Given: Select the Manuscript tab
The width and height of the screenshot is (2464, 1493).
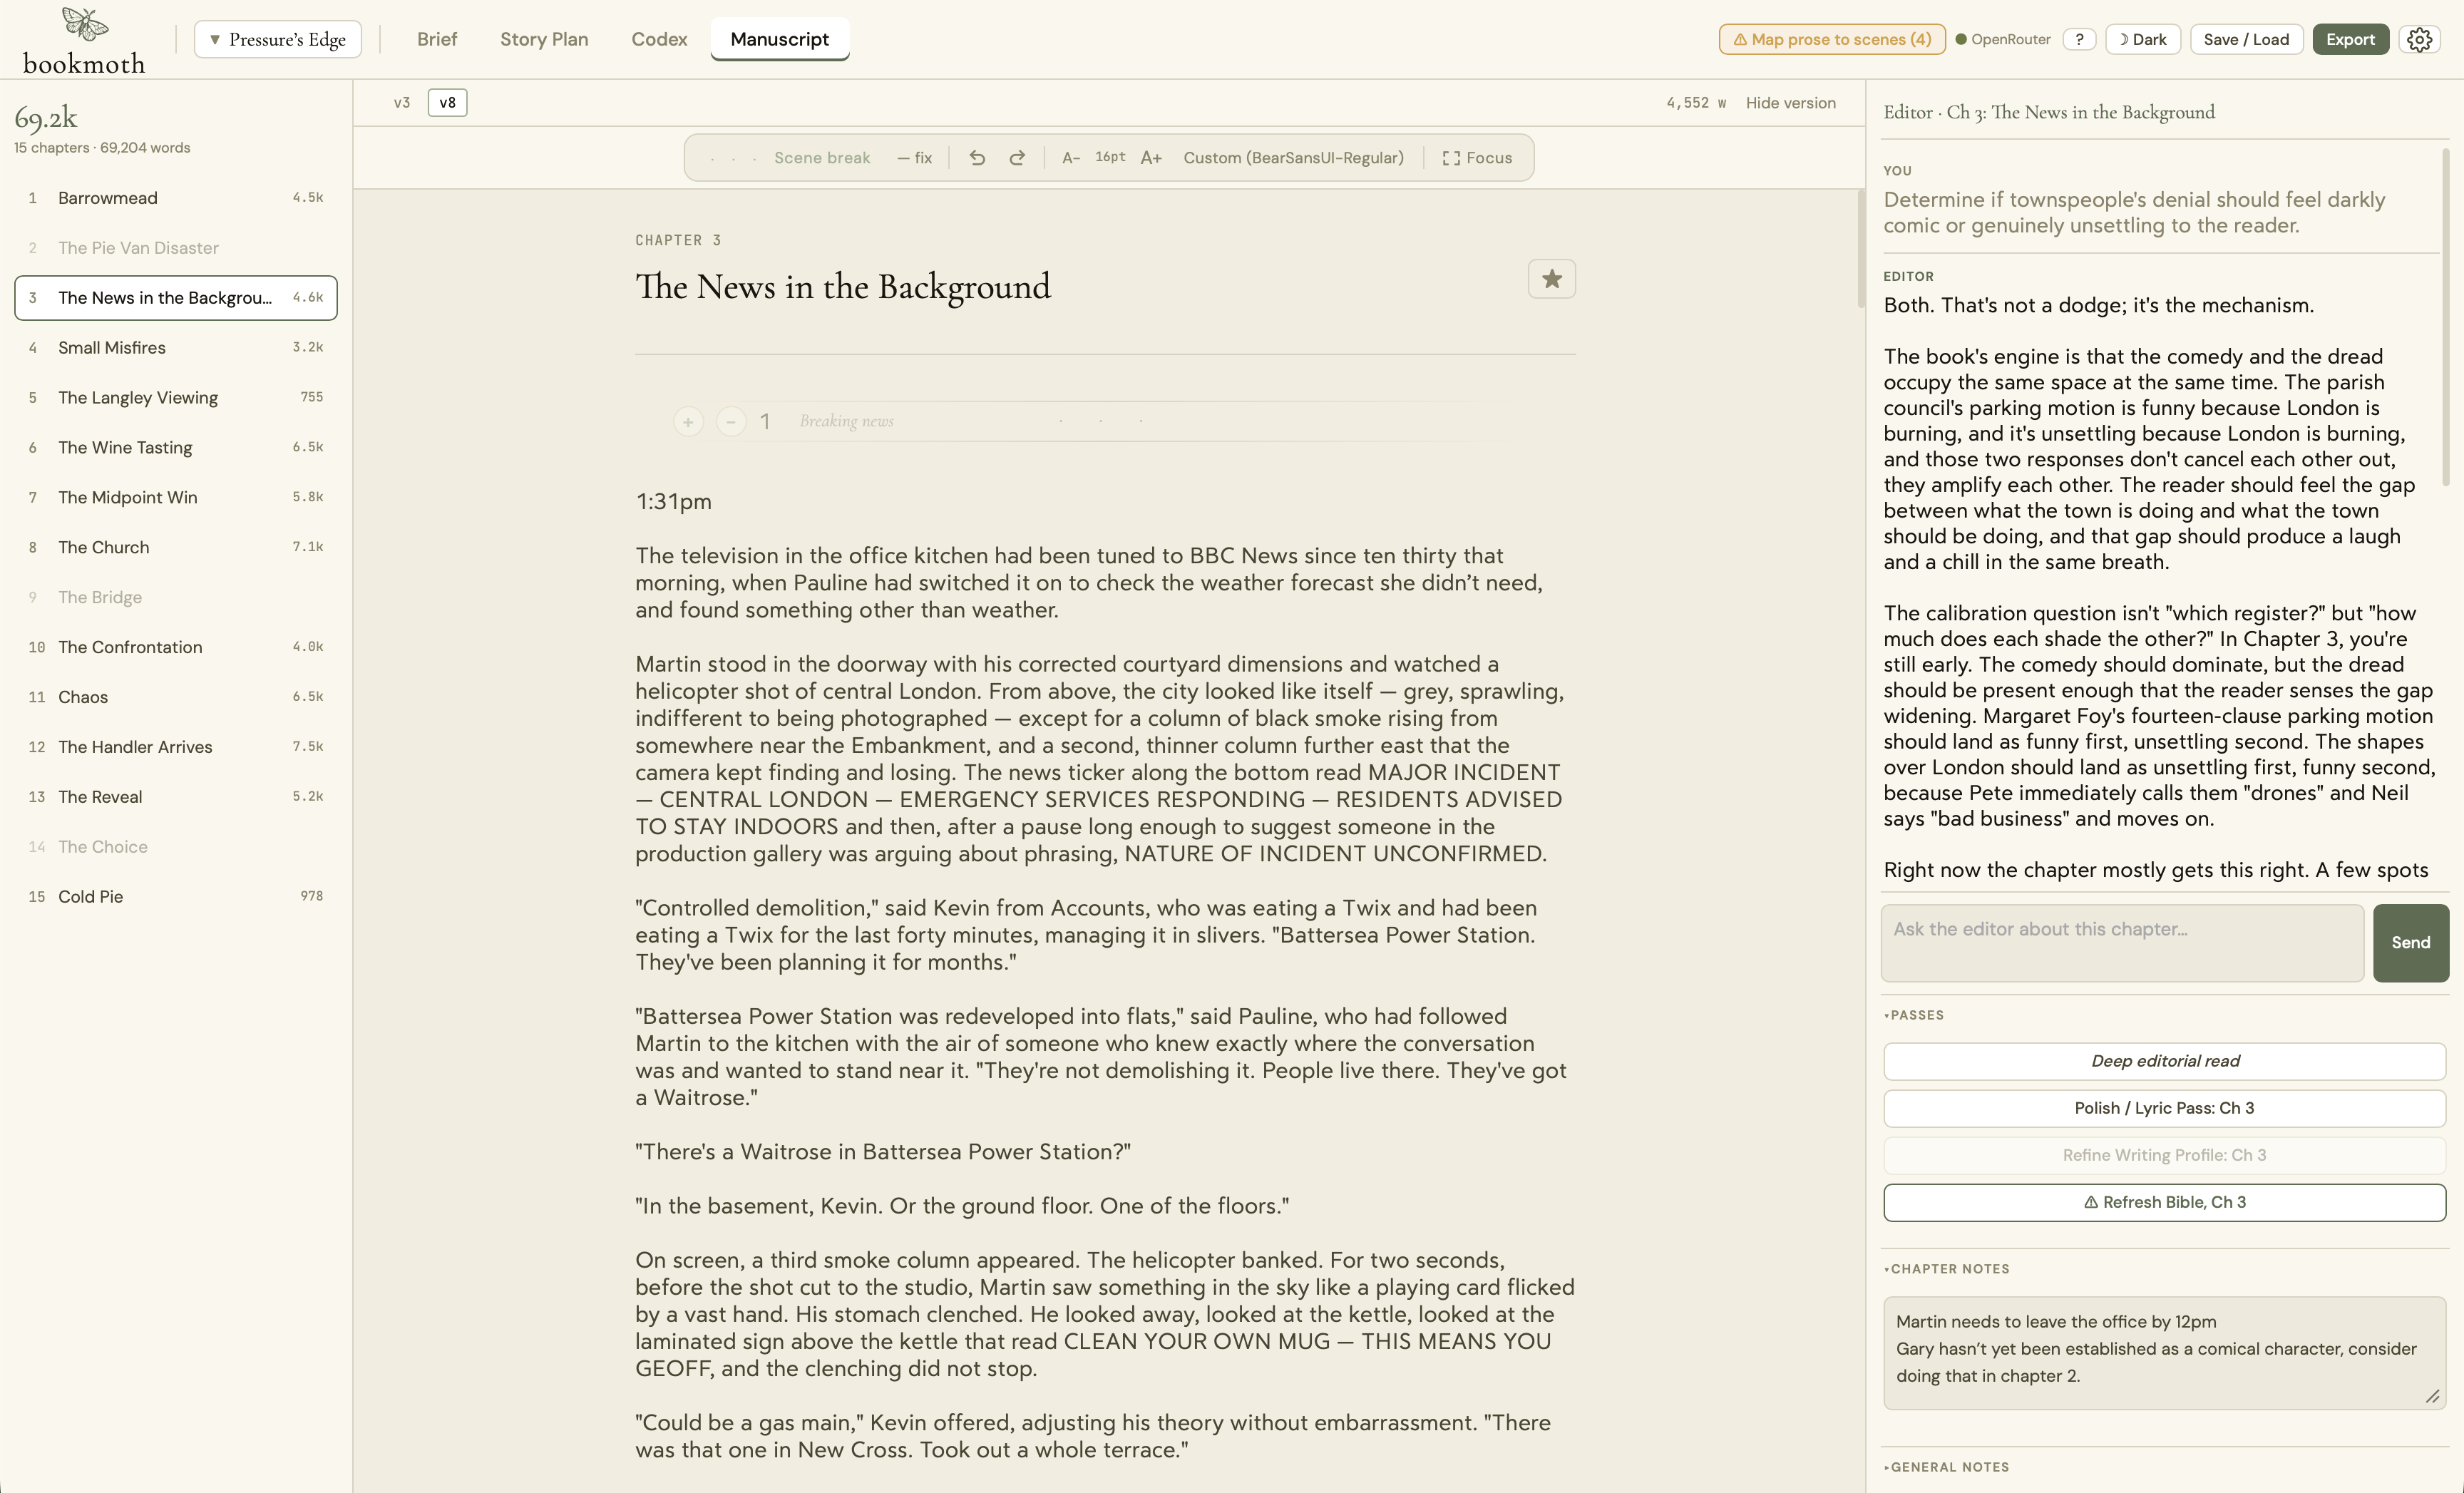Looking at the screenshot, I should pos(779,39).
